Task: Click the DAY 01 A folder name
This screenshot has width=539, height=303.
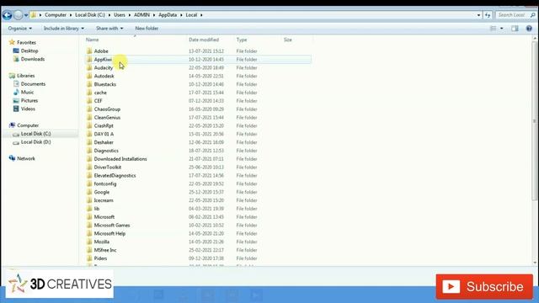Action: [x=104, y=134]
